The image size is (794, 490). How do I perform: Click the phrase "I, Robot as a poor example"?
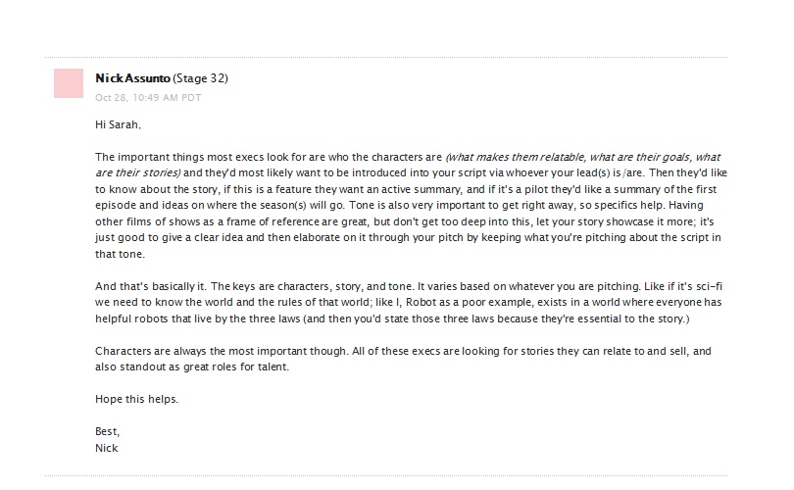(x=461, y=302)
